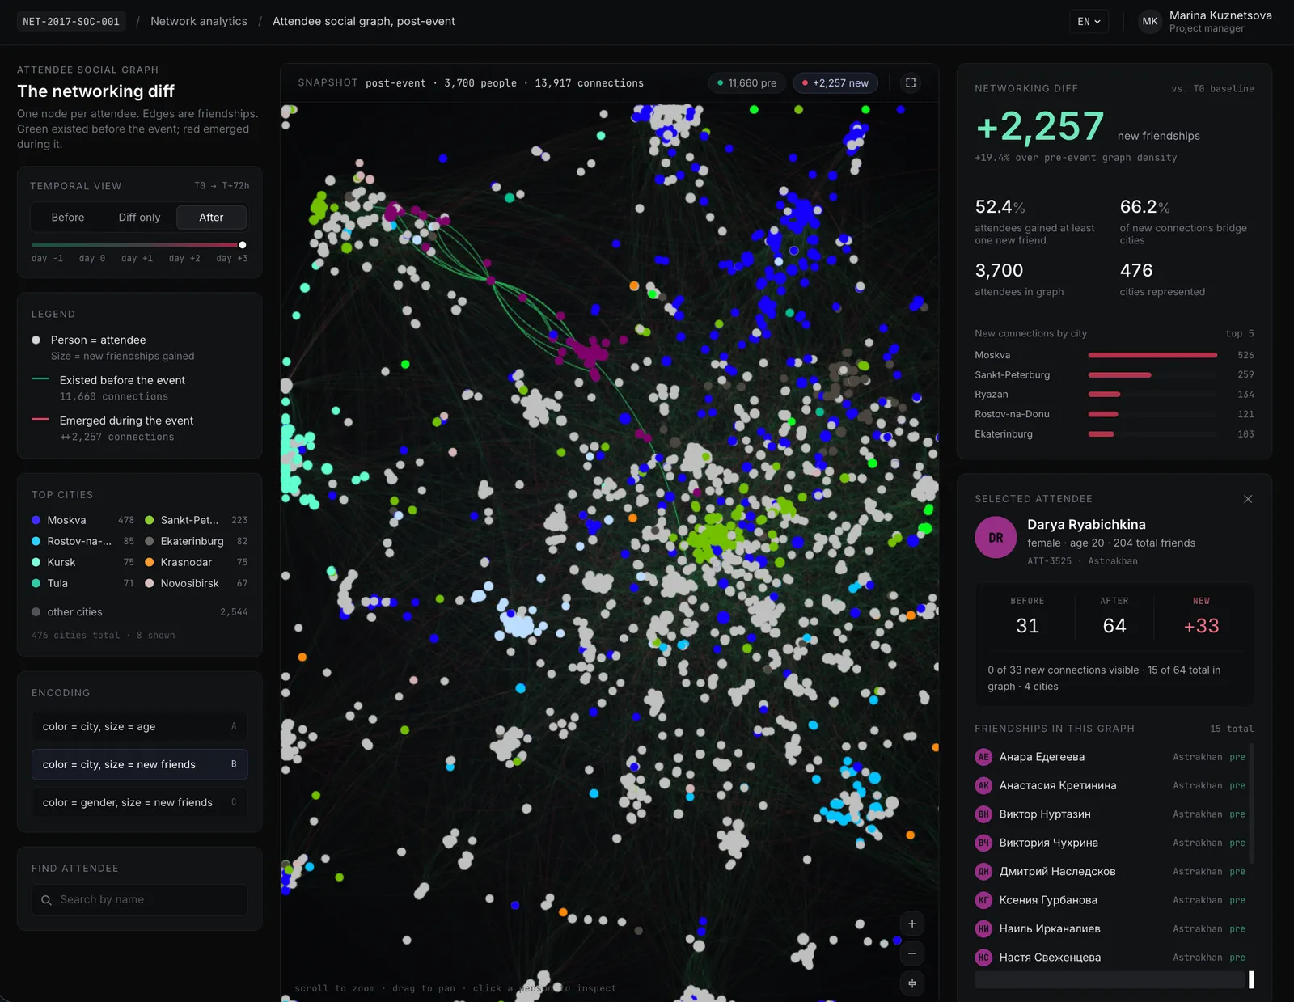Viewport: 1294px width, 1002px height.
Task: Choose encoding color = gender, size = new friends
Action: [x=139, y=802]
